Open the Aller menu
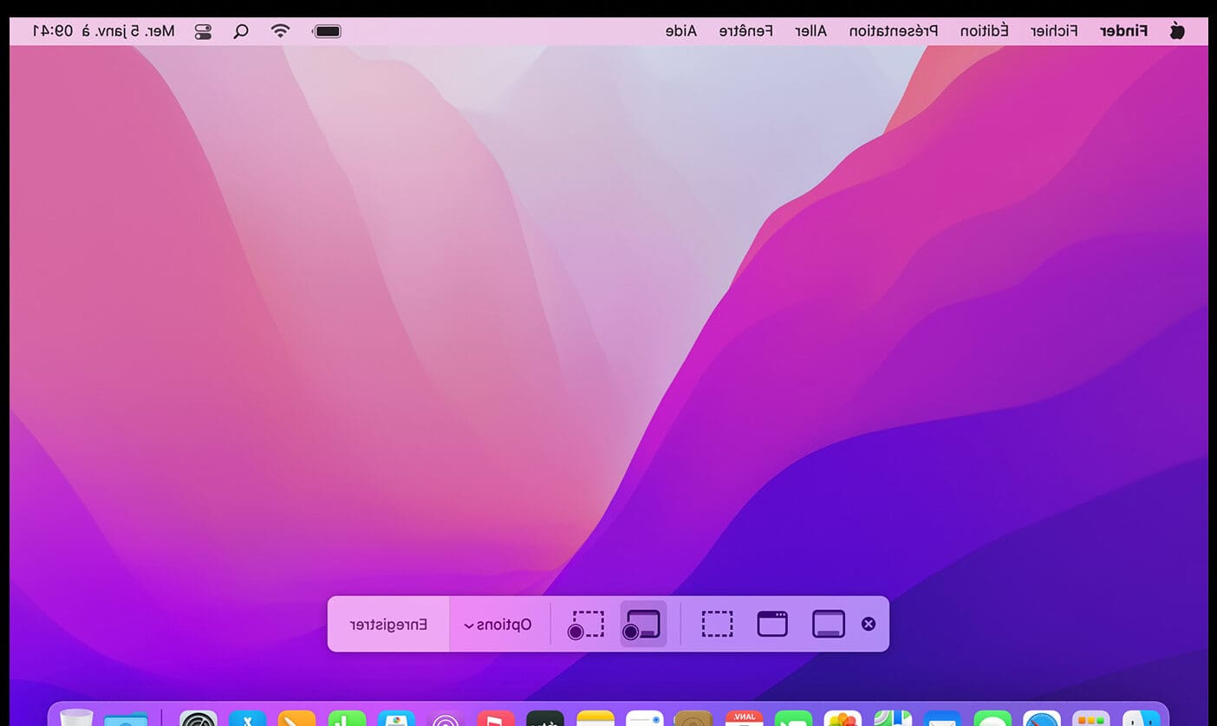1217x726 pixels. click(810, 31)
